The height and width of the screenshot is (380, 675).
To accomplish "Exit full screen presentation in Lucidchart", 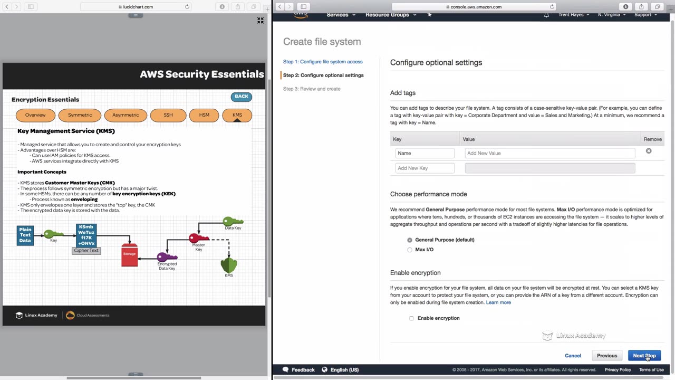I will tap(261, 21).
